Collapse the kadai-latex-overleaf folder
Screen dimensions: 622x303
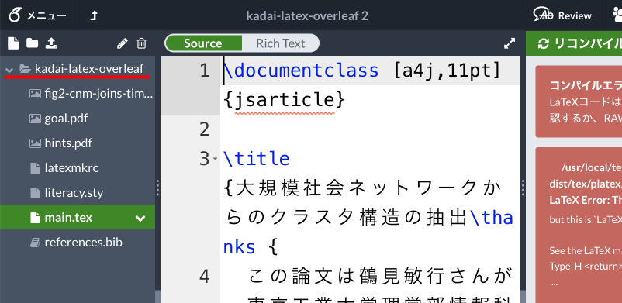coord(9,70)
